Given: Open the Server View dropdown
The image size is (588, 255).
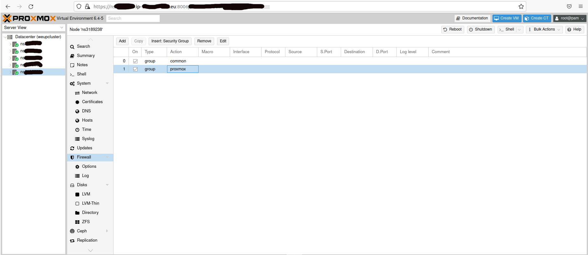Looking at the screenshot, I should coord(33,28).
